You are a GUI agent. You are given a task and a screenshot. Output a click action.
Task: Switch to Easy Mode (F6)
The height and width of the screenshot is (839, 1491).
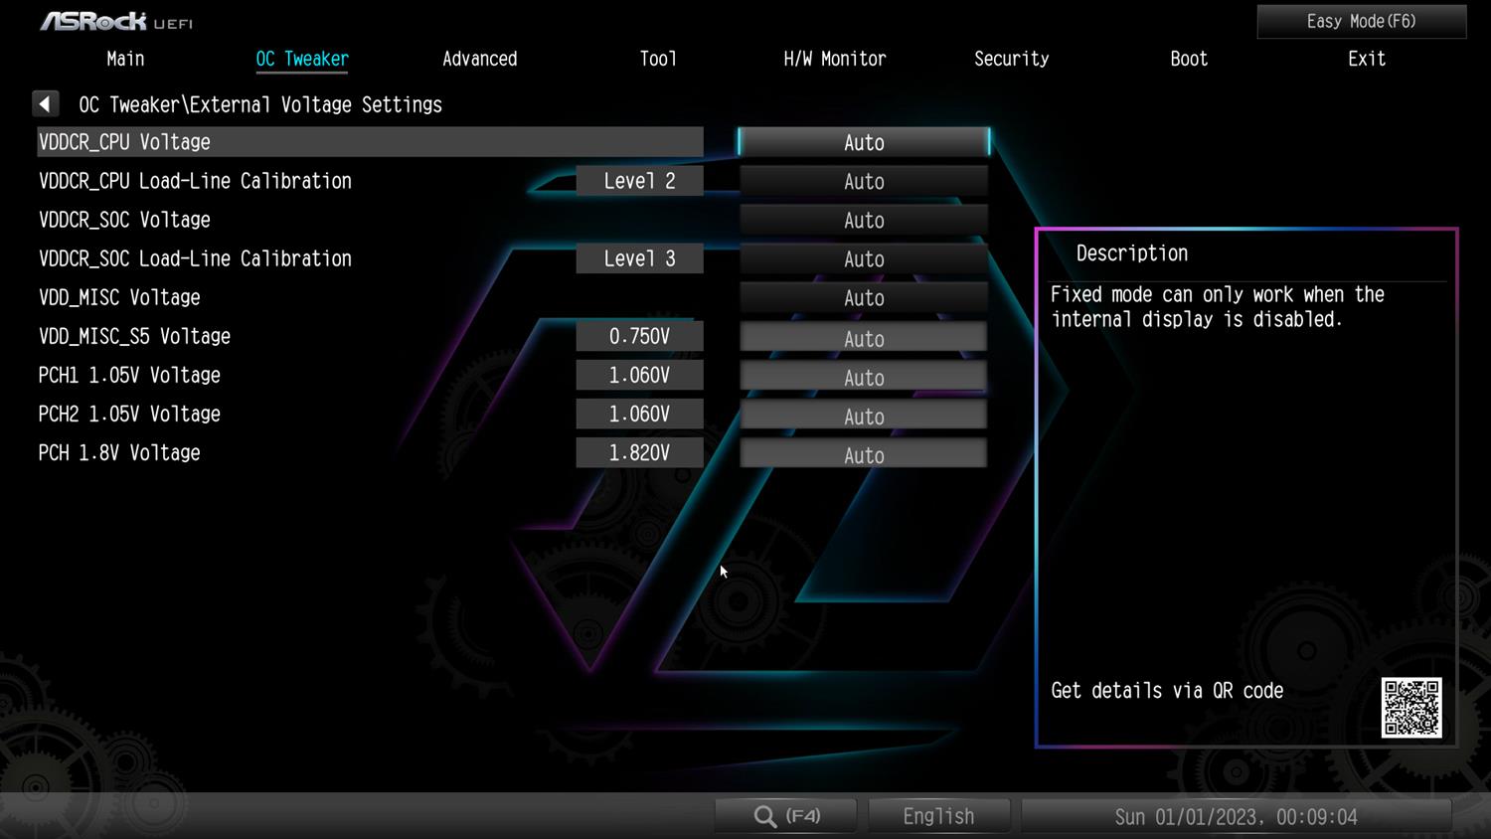coord(1361,21)
